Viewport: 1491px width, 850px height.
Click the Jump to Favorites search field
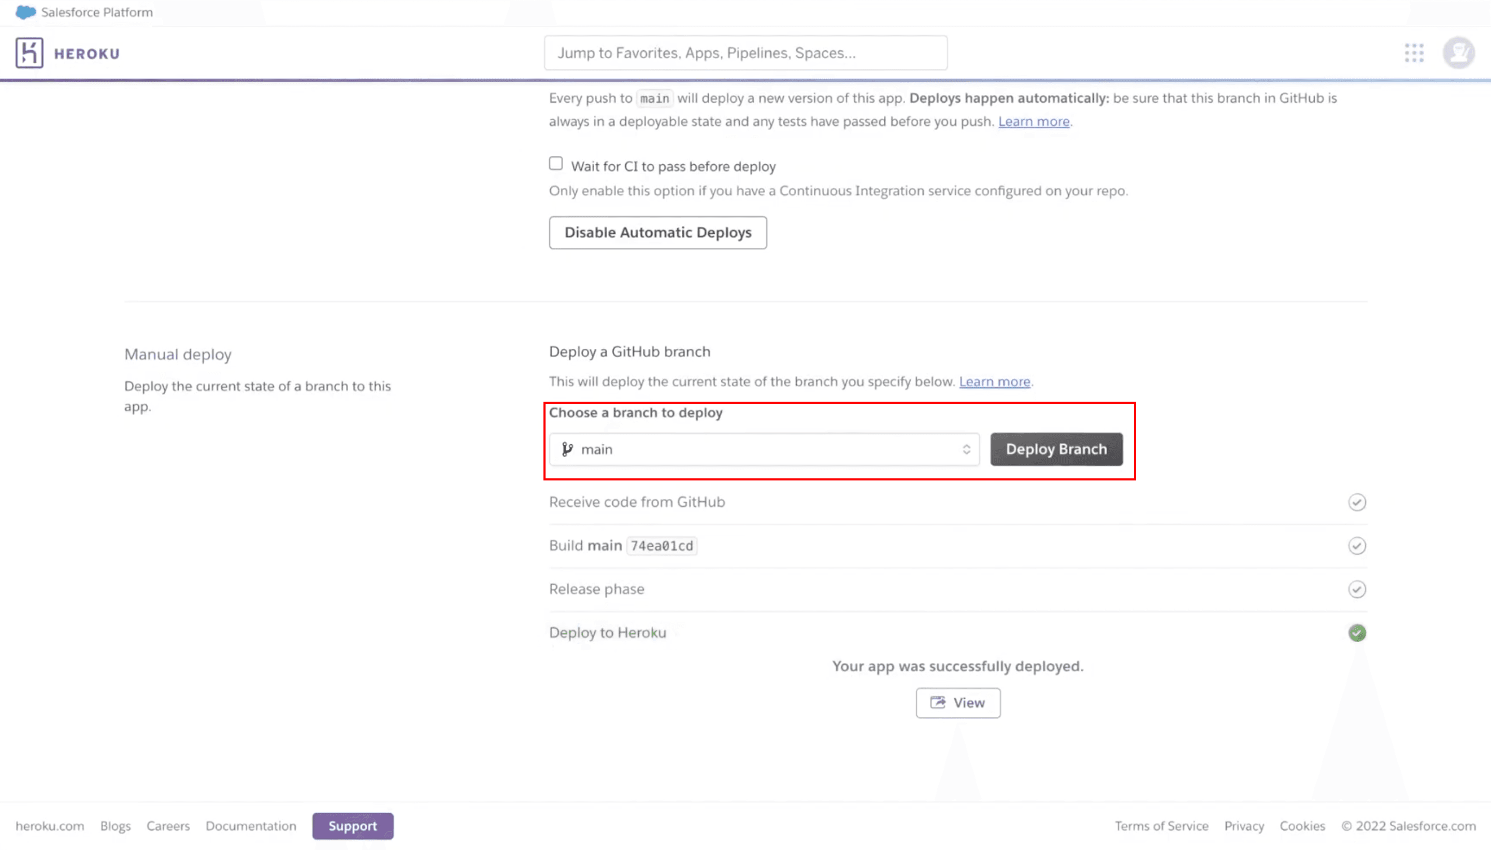pos(744,52)
